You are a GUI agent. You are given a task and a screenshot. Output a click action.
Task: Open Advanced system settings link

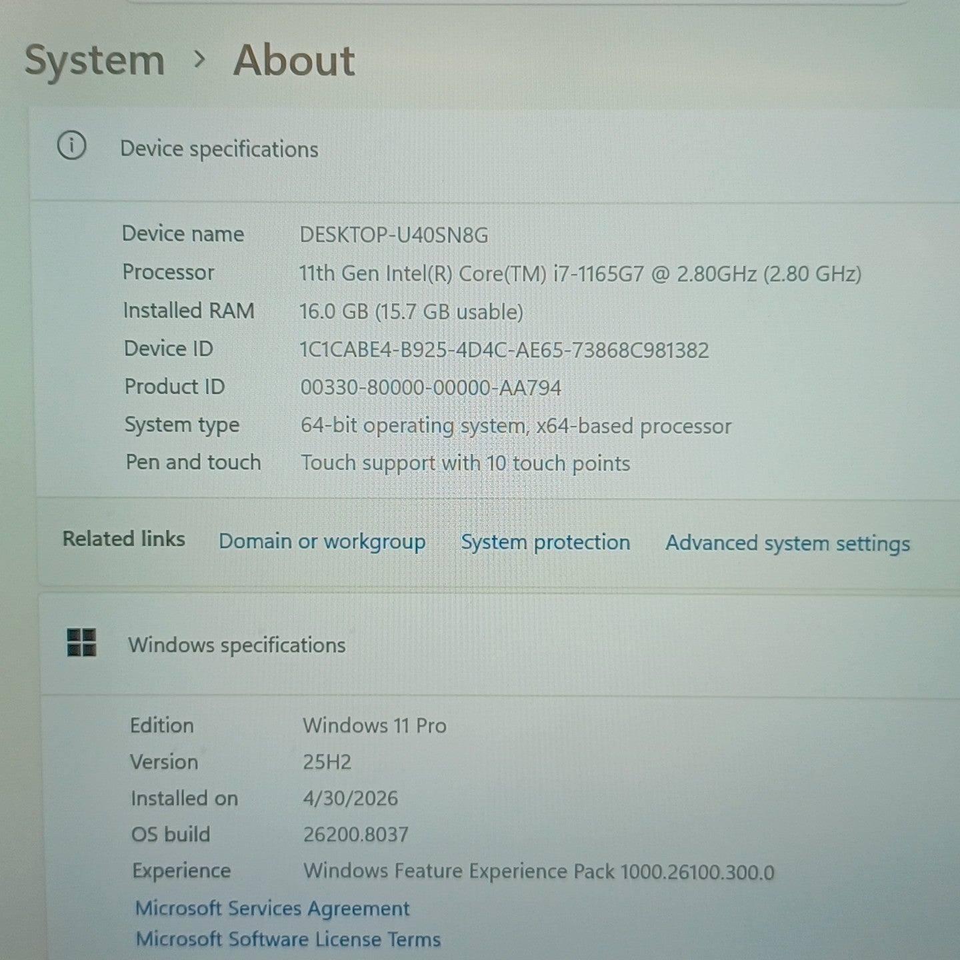[787, 543]
